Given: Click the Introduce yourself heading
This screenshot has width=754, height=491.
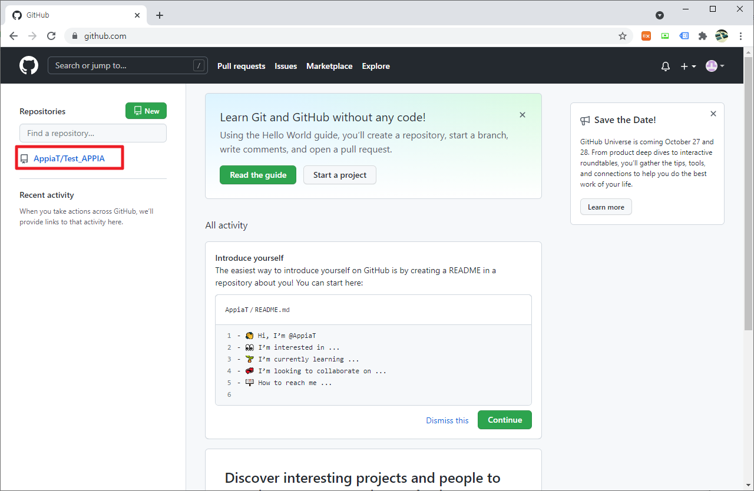Looking at the screenshot, I should tap(249, 258).
